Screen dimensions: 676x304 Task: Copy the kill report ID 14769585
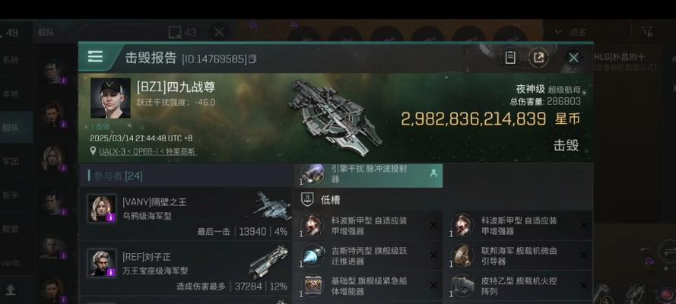tap(252, 59)
